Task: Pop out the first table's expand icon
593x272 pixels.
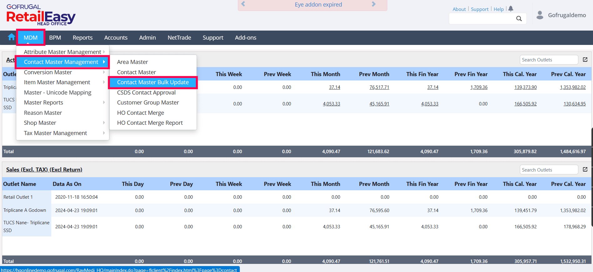Action: coord(585,60)
